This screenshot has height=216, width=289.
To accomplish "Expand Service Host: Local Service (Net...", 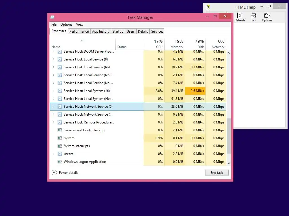I will (x=53, y=67).
